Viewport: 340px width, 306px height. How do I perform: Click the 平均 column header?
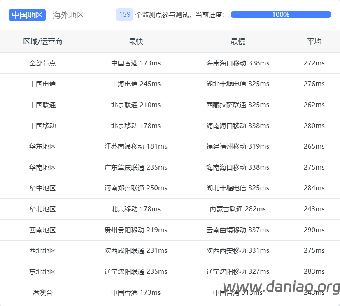(x=314, y=41)
